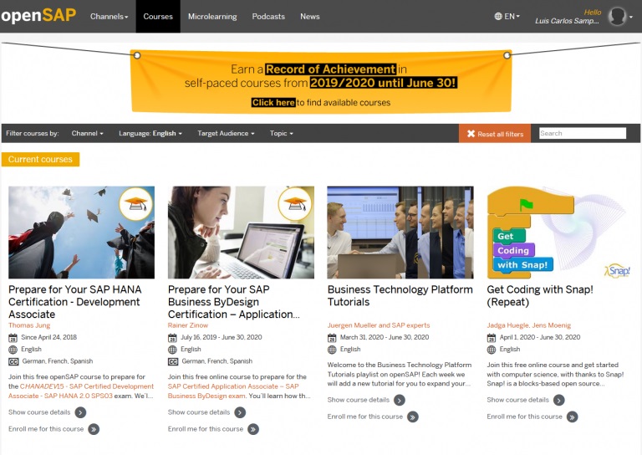Click instructor name Rainer Zinow
The height and width of the screenshot is (455, 642).
tap(188, 325)
